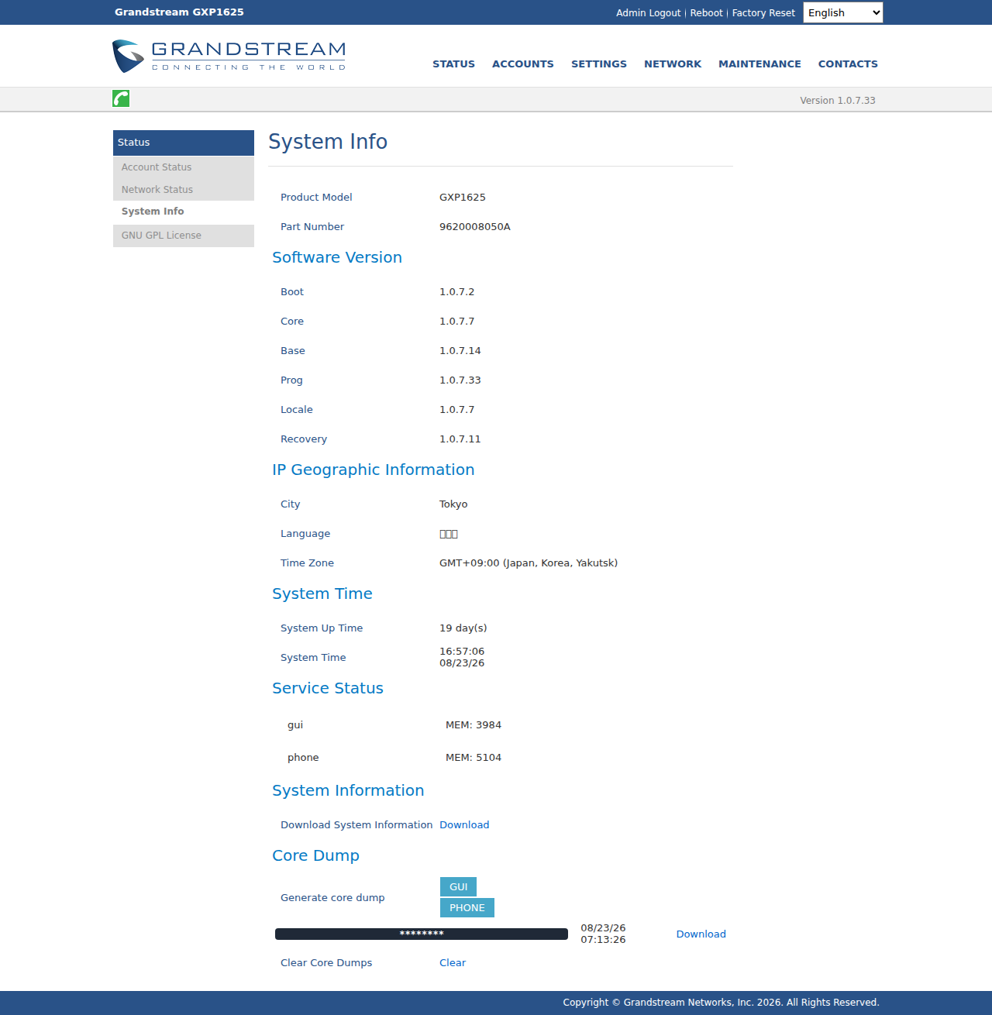Click phone MEM: 5104 value
The image size is (992, 1015).
click(474, 758)
